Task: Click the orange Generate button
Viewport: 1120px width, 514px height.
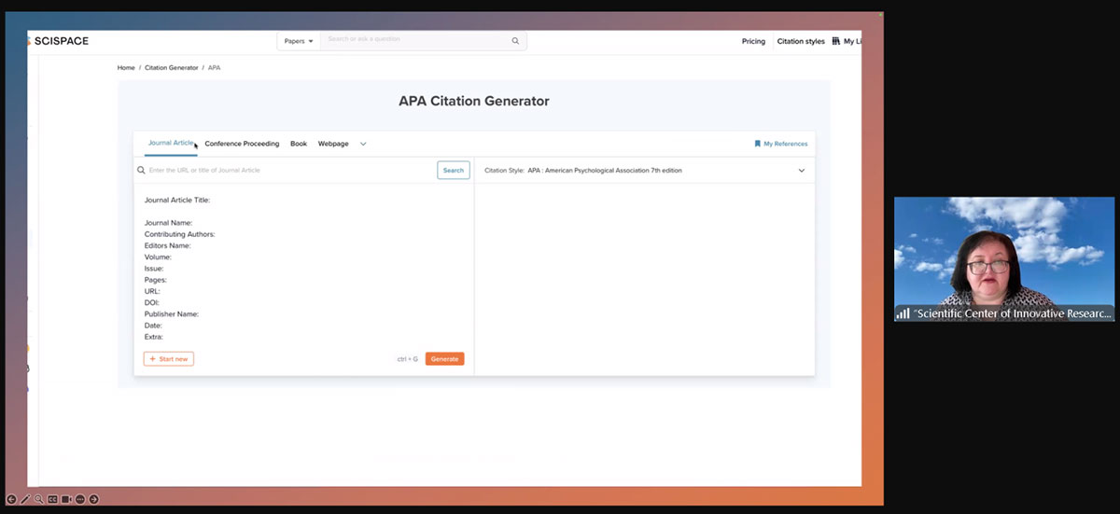Action: point(444,359)
